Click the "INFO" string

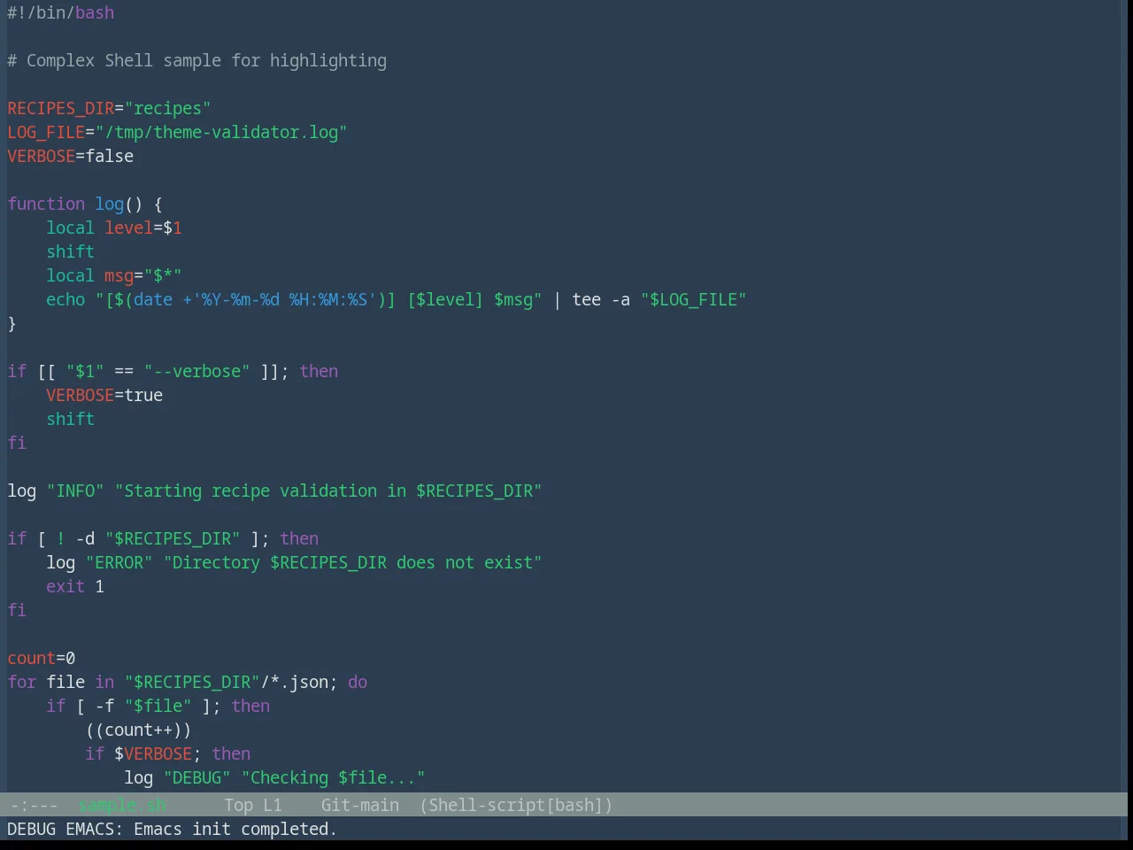pos(75,491)
